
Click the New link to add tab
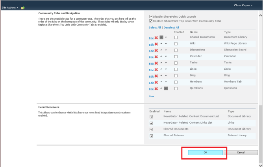tap(151, 96)
